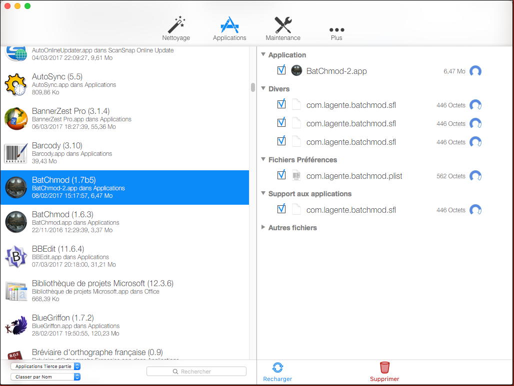Image resolution: width=514 pixels, height=386 pixels.
Task: Click the BBEdit app icon
Action: tap(15, 257)
